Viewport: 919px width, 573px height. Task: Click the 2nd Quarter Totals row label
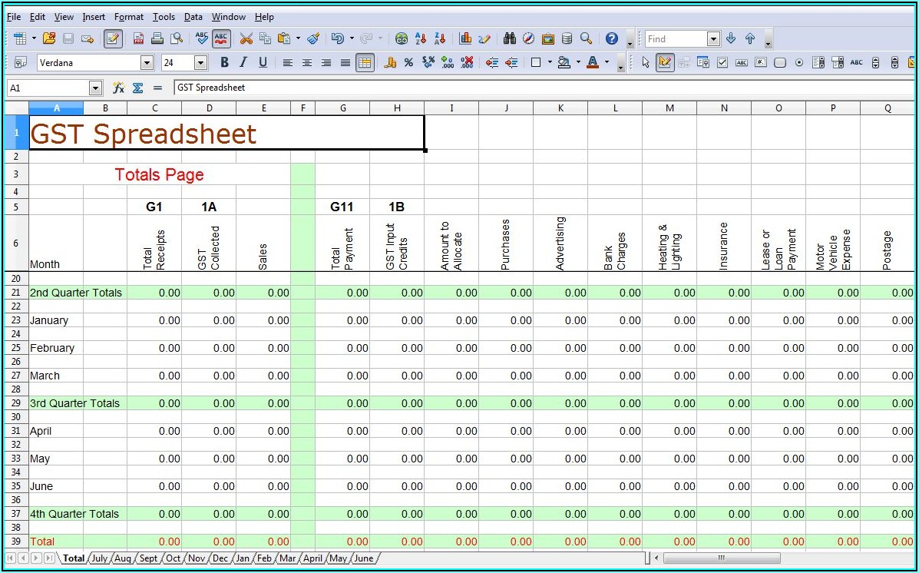[x=75, y=293]
